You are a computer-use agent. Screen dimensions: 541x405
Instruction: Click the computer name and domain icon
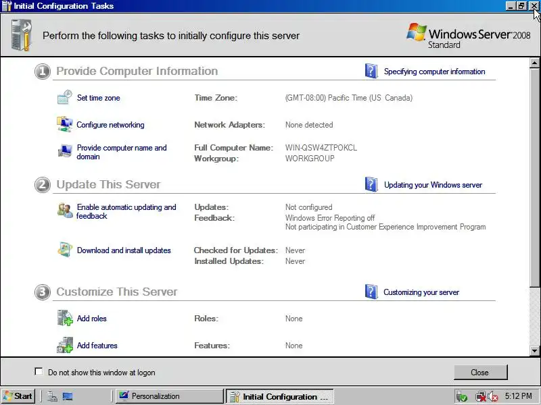point(64,151)
